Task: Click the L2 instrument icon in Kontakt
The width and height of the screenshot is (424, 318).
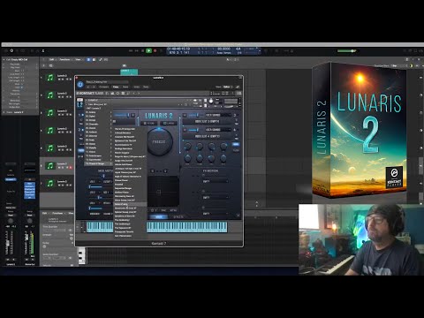Action: click(79, 103)
